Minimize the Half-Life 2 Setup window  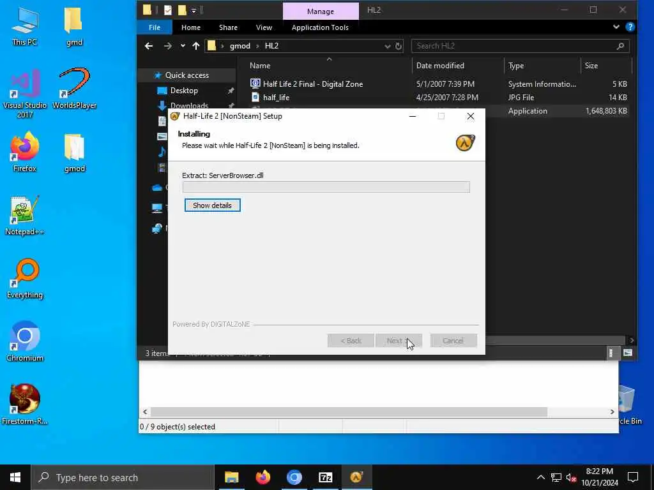pyautogui.click(x=413, y=116)
